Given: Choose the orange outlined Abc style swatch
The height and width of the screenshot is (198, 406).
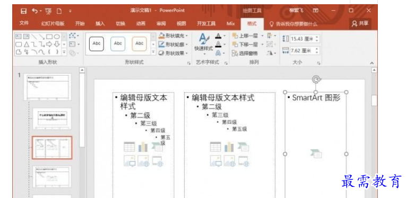Looking at the screenshot, I should [x=139, y=43].
